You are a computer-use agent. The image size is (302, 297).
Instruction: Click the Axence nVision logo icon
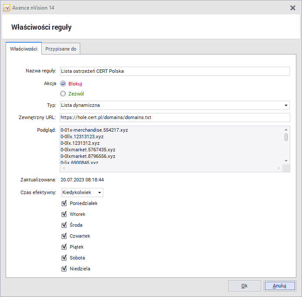[7, 8]
